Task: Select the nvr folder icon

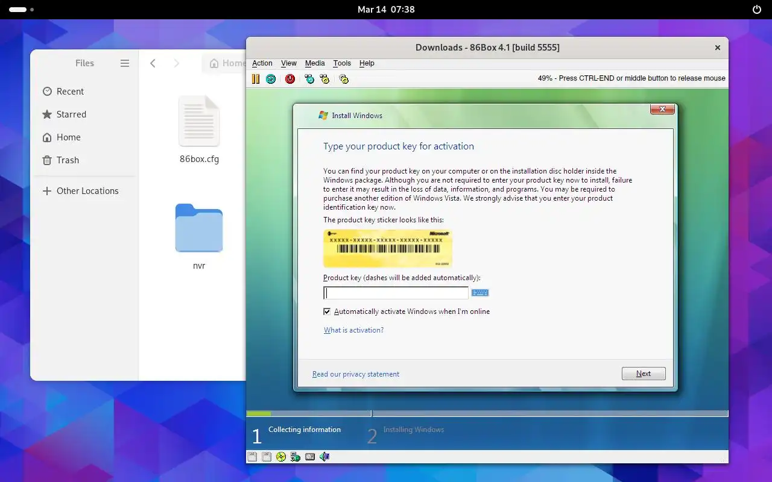Action: pyautogui.click(x=199, y=228)
